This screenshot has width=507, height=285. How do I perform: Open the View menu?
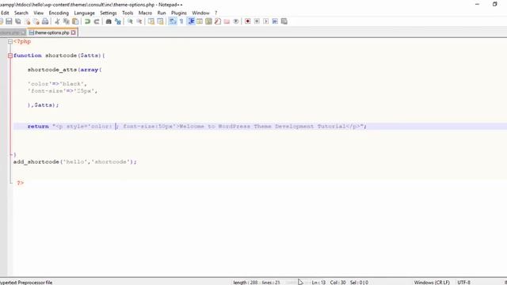pos(39,13)
